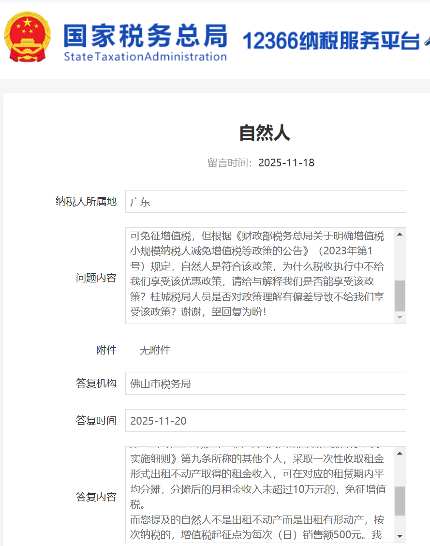430x546 pixels.
Task: Click inside the 问题内容 text area
Action: click(x=259, y=275)
